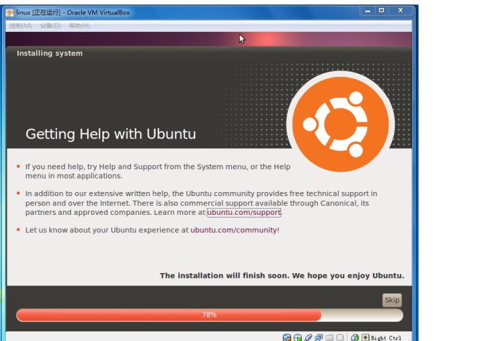Screen dimensions: 479x341
Task: Click the mouse integration status icon
Action: (355, 338)
